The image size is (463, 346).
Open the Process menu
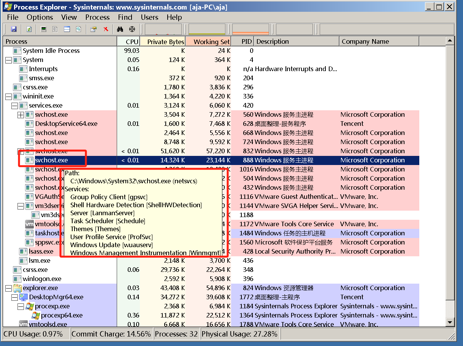pos(97,17)
